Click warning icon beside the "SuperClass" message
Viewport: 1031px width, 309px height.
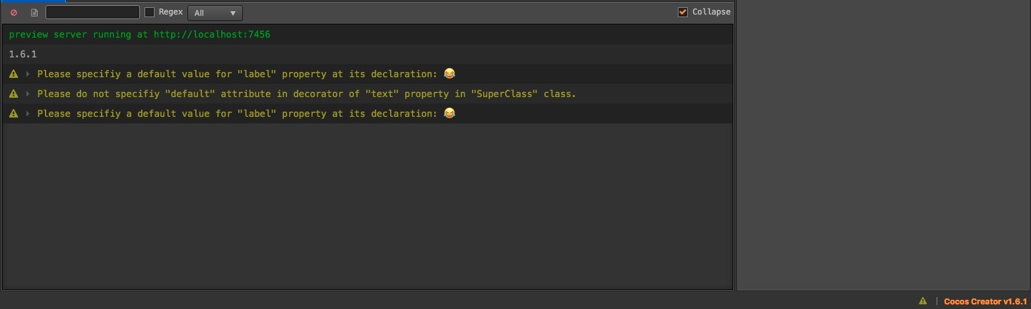coord(14,94)
